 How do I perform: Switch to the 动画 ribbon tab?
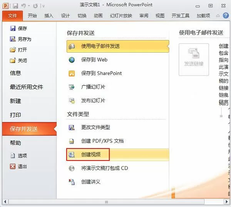(x=98, y=16)
